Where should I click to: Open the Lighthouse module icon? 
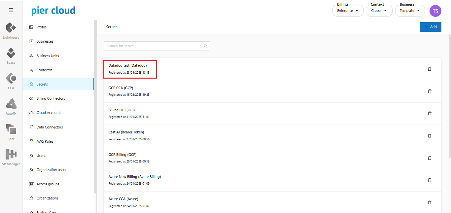[x=11, y=28]
